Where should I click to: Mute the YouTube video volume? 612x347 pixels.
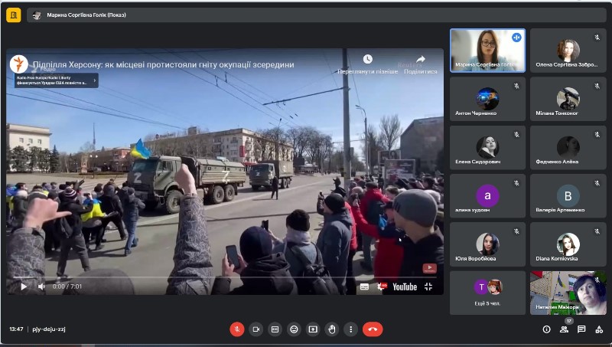tap(41, 286)
